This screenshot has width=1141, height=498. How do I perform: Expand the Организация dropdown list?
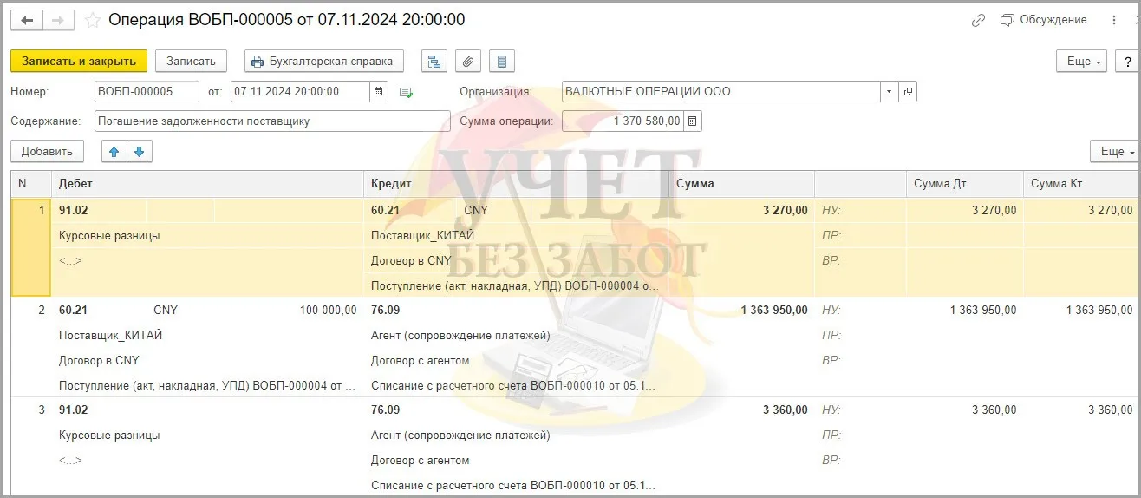click(x=890, y=91)
